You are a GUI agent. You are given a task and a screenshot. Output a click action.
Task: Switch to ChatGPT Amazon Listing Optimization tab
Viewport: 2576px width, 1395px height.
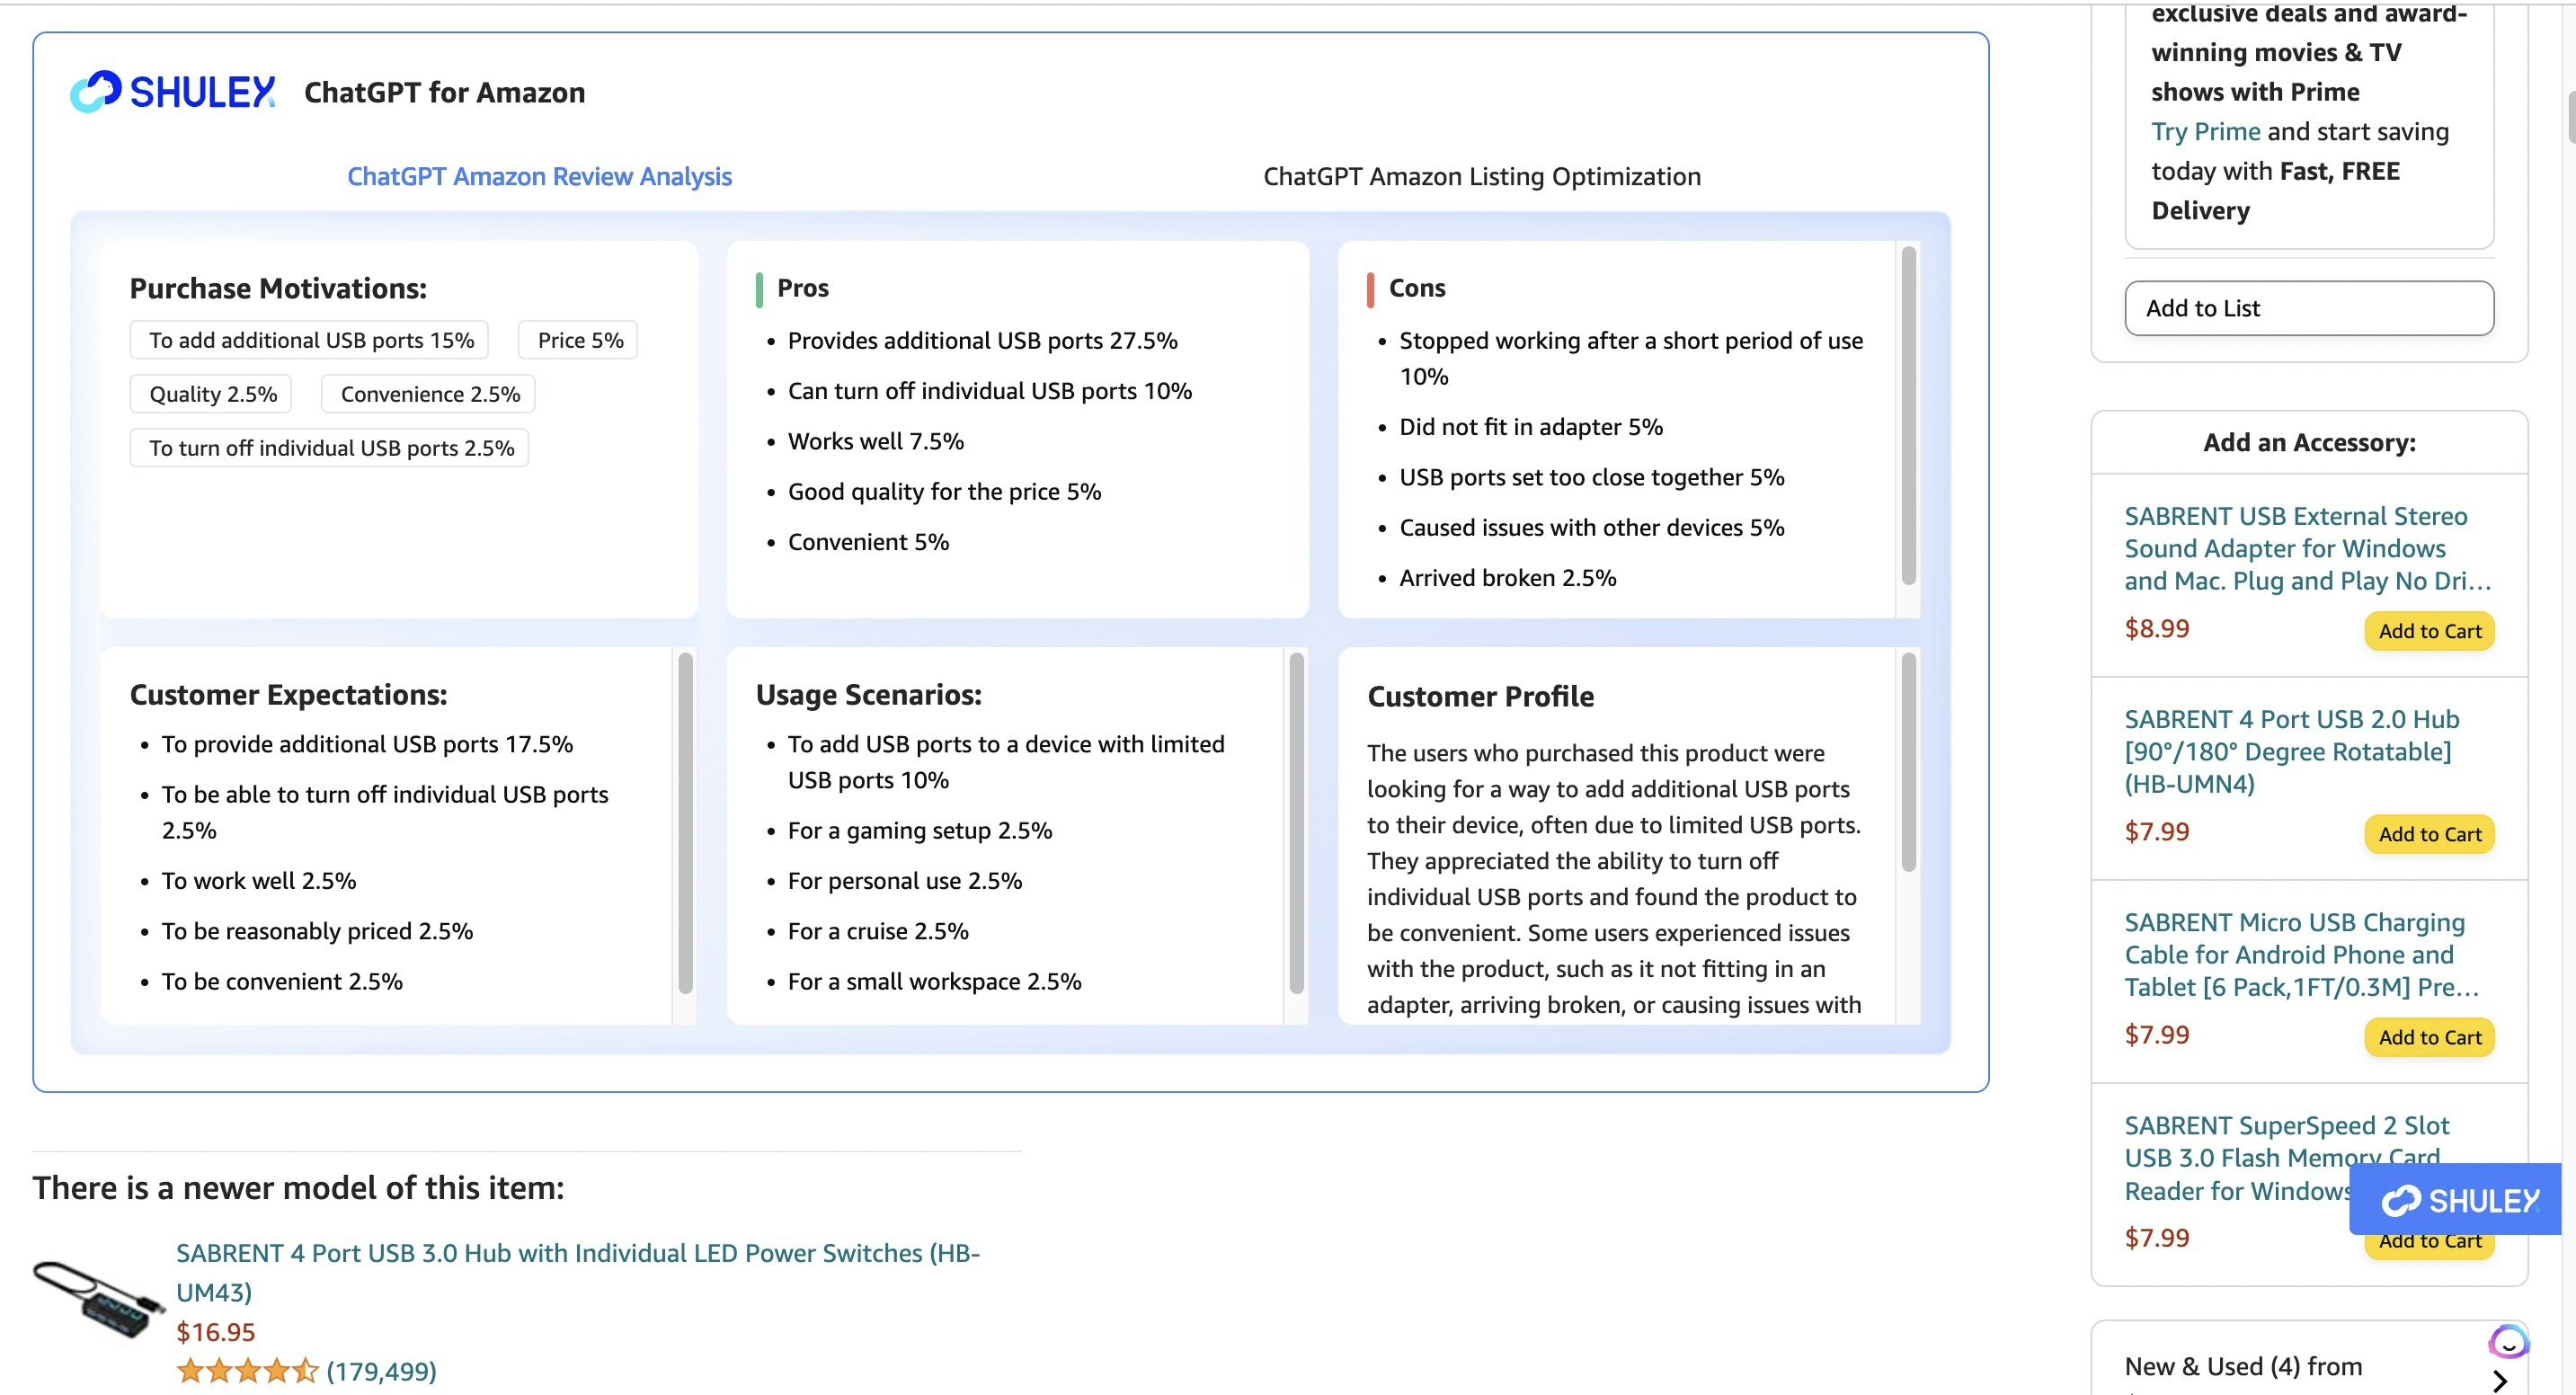coord(1481,177)
